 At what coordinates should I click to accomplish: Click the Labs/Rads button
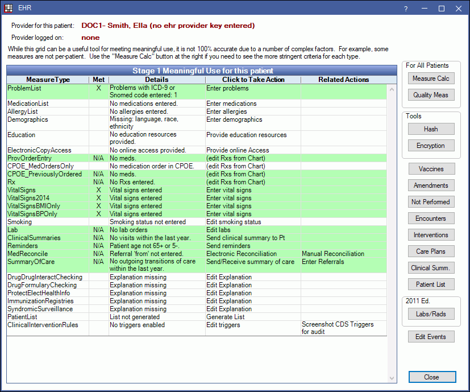click(431, 313)
